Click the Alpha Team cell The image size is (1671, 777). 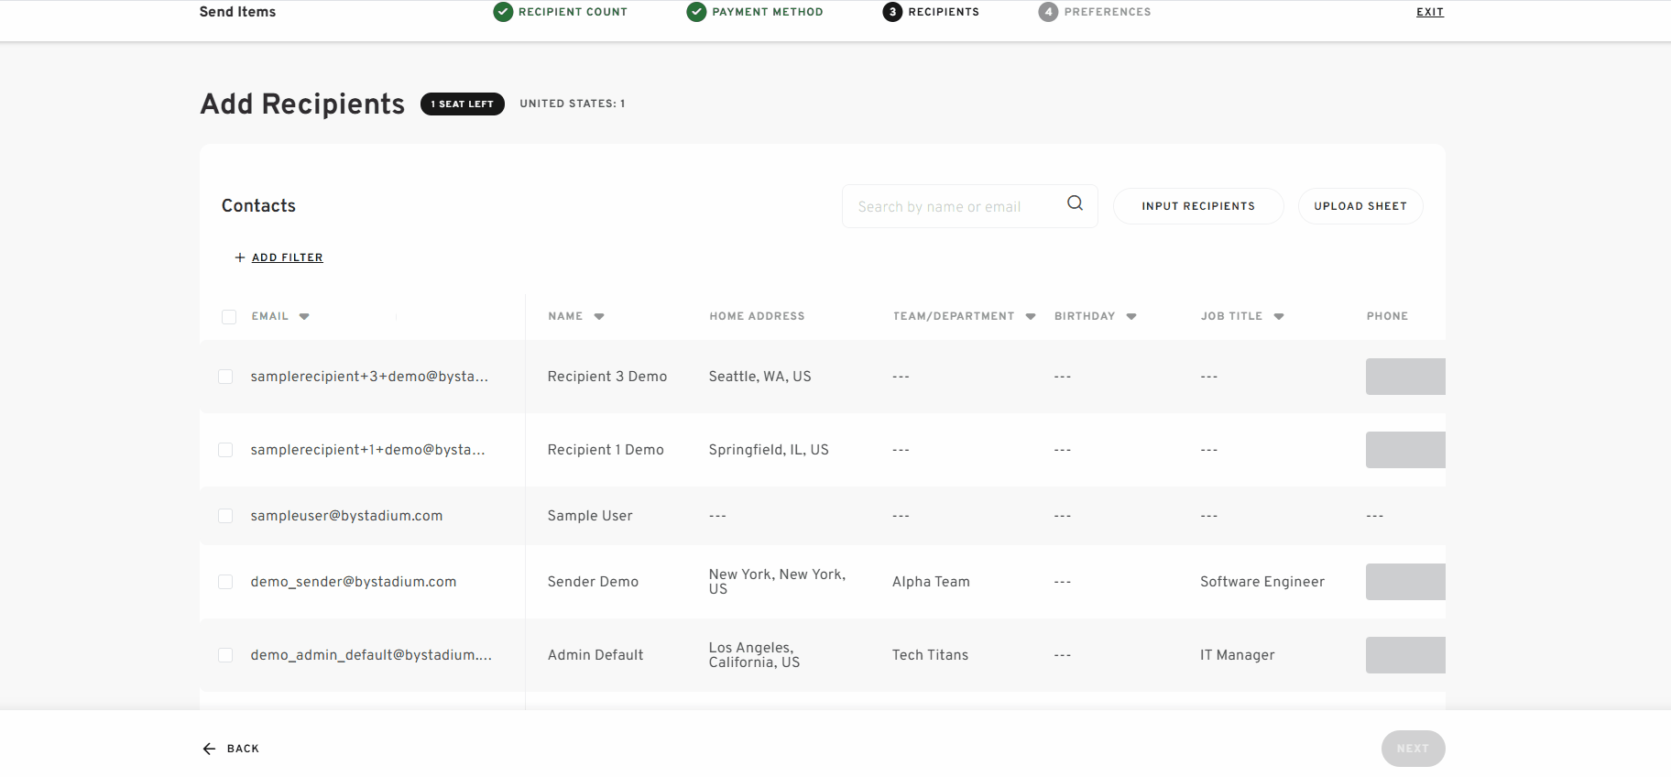click(x=931, y=582)
